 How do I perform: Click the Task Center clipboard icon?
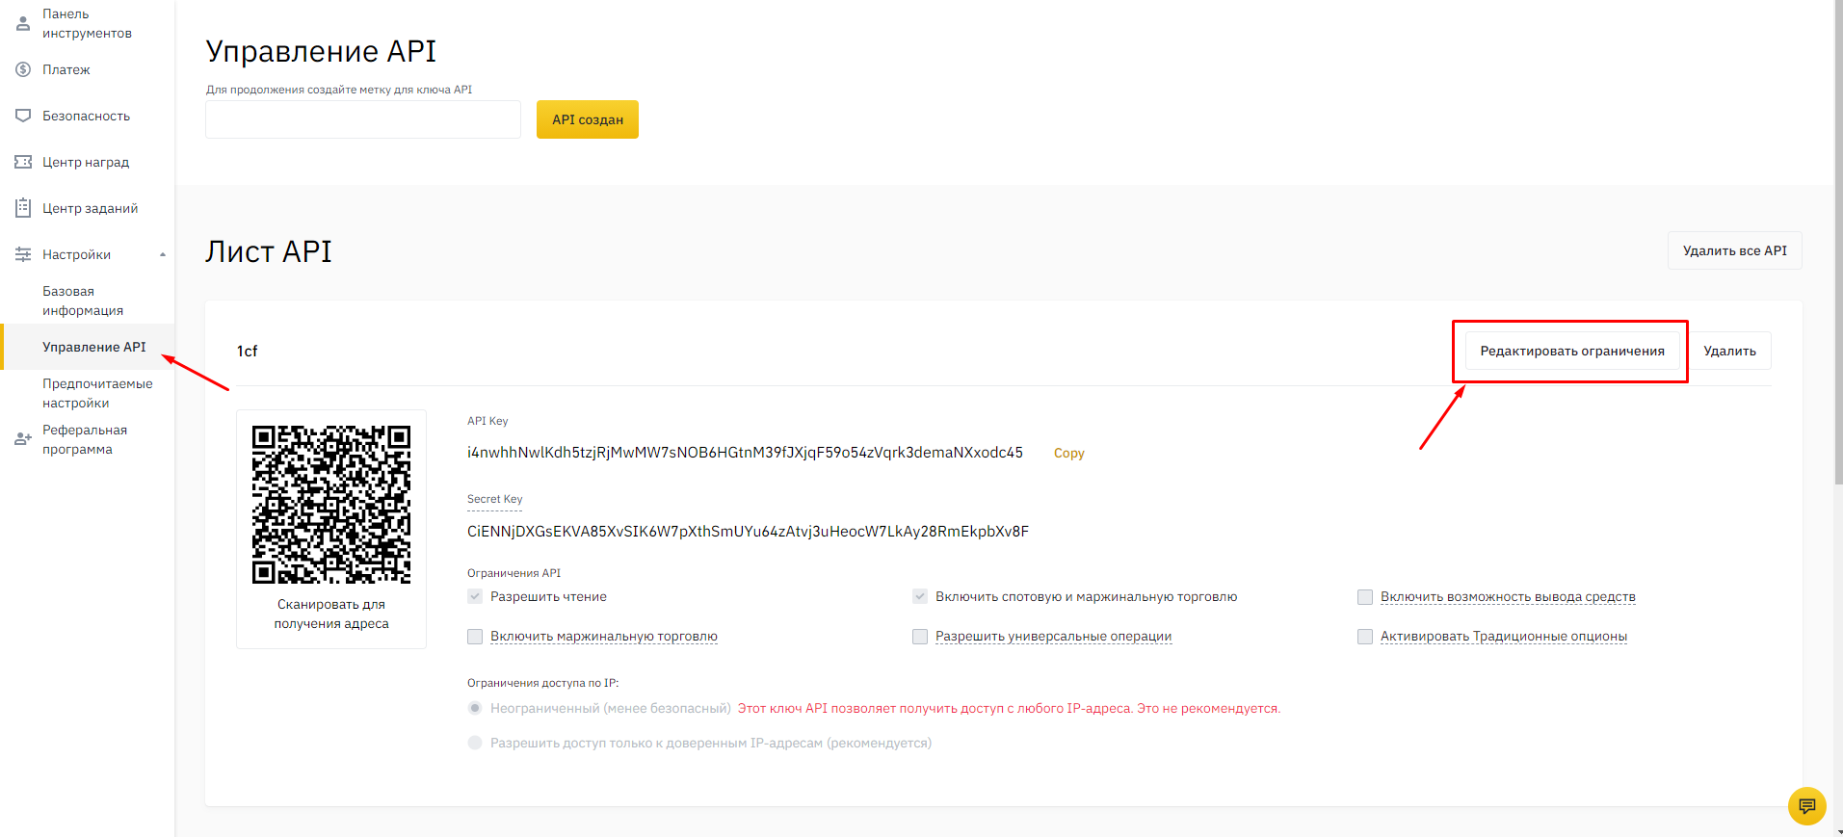click(23, 208)
